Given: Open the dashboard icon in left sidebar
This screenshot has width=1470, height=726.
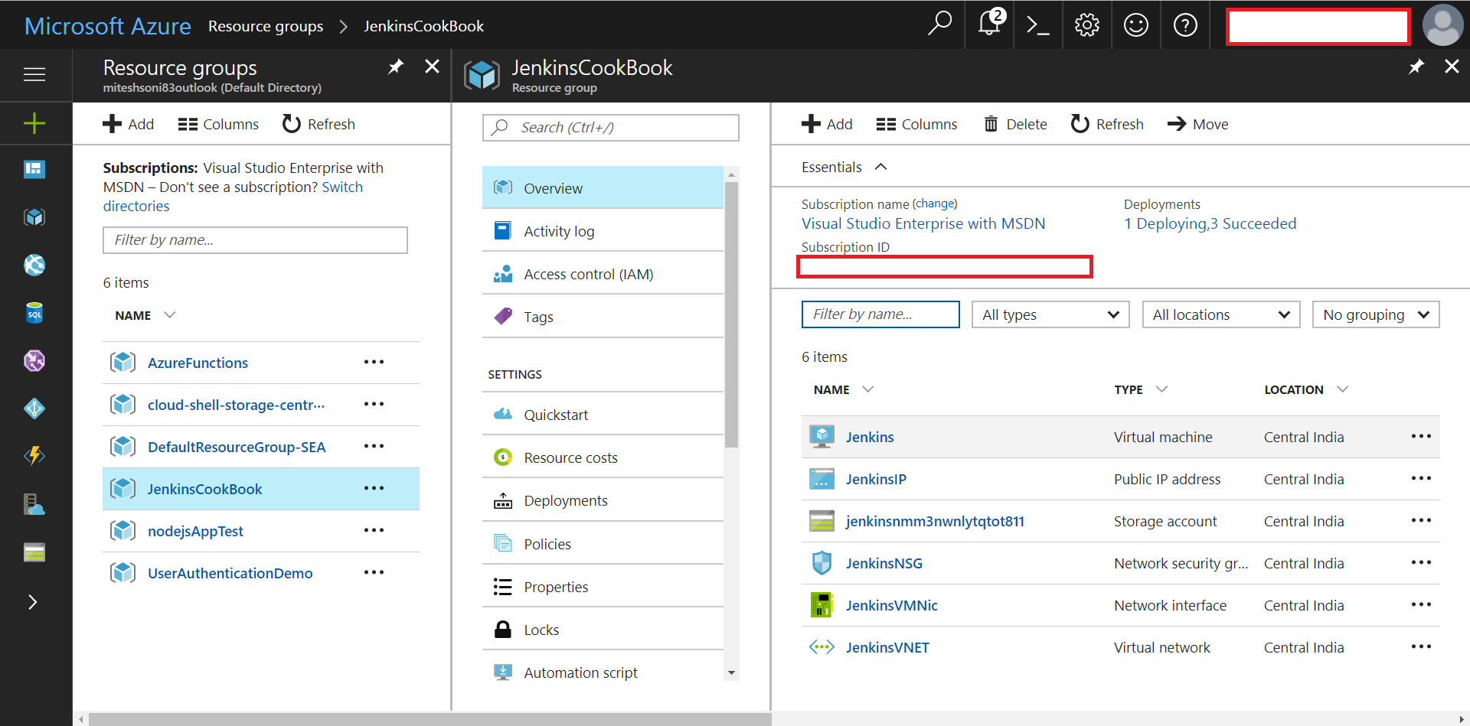Looking at the screenshot, I should [x=34, y=169].
